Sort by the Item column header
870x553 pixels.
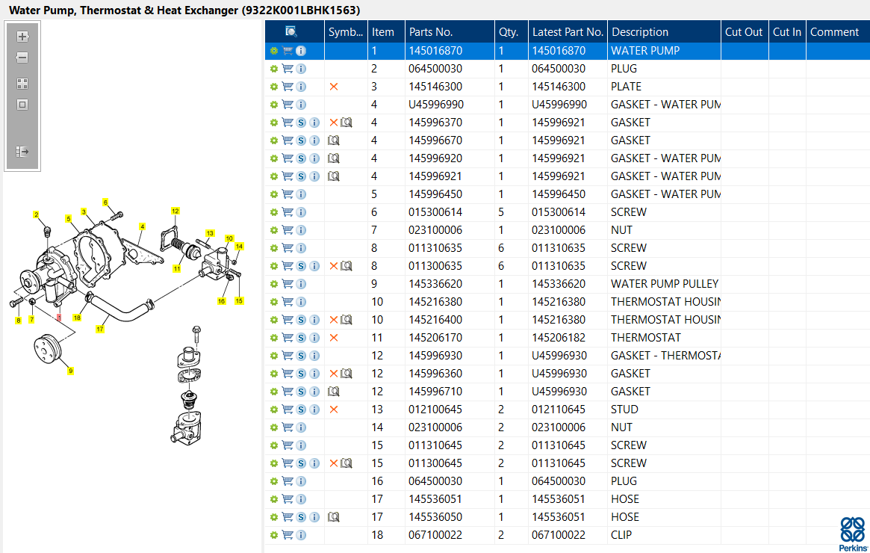pyautogui.click(x=386, y=31)
